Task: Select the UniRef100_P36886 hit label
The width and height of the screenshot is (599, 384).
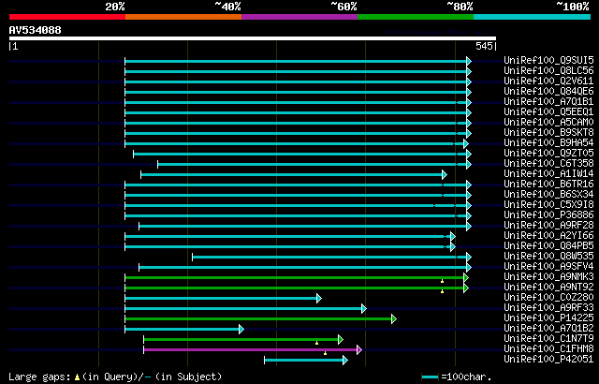Action: [x=548, y=215]
